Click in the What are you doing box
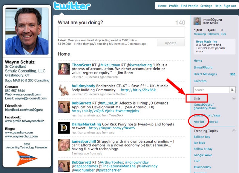The image size is (239, 173). point(121,32)
